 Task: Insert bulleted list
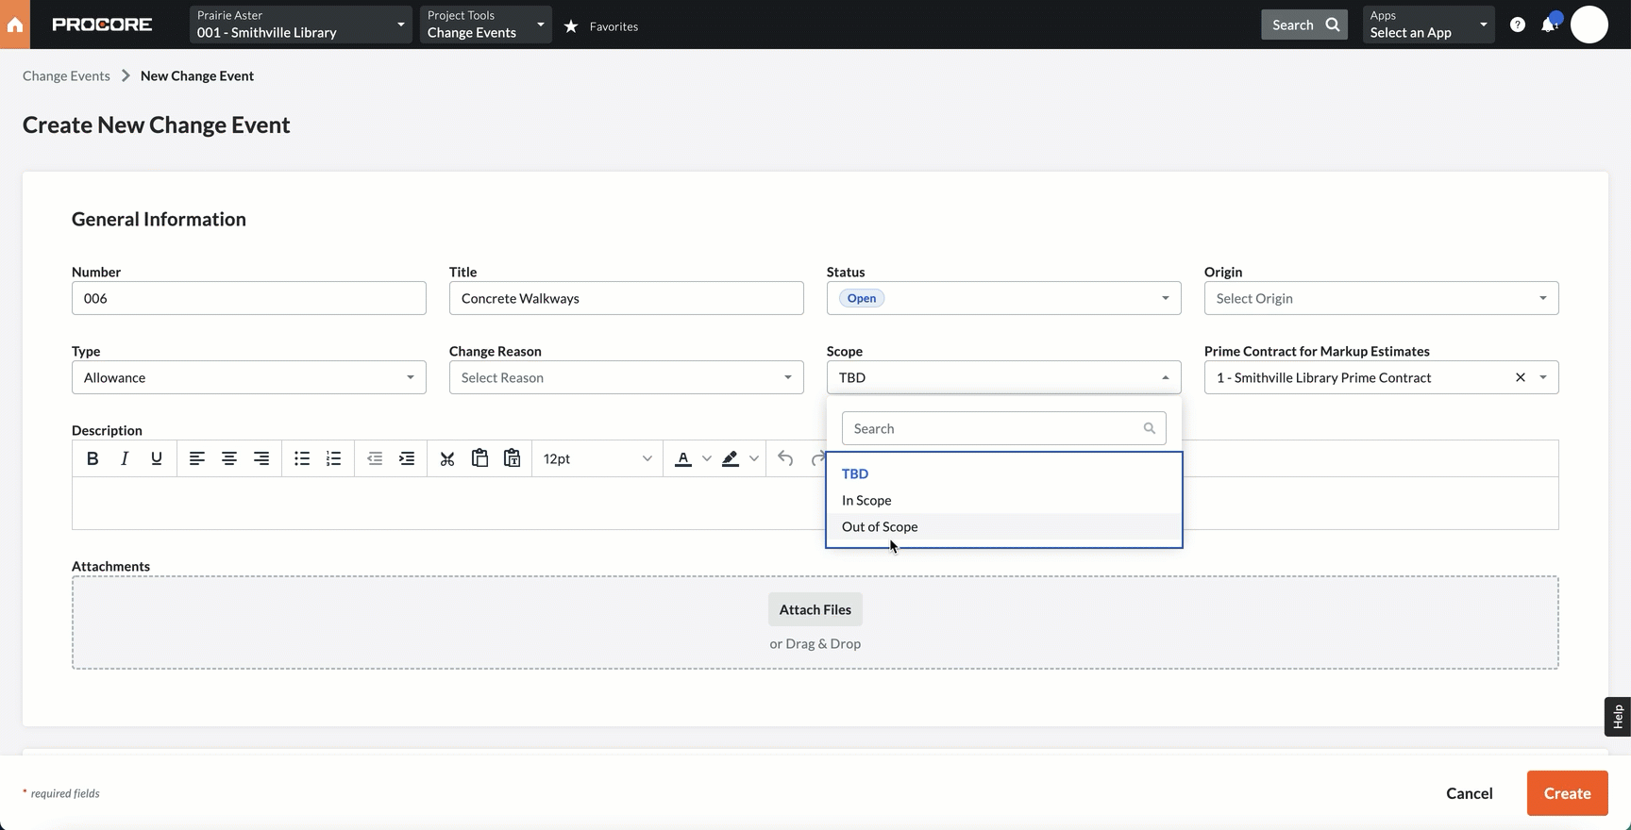(302, 458)
